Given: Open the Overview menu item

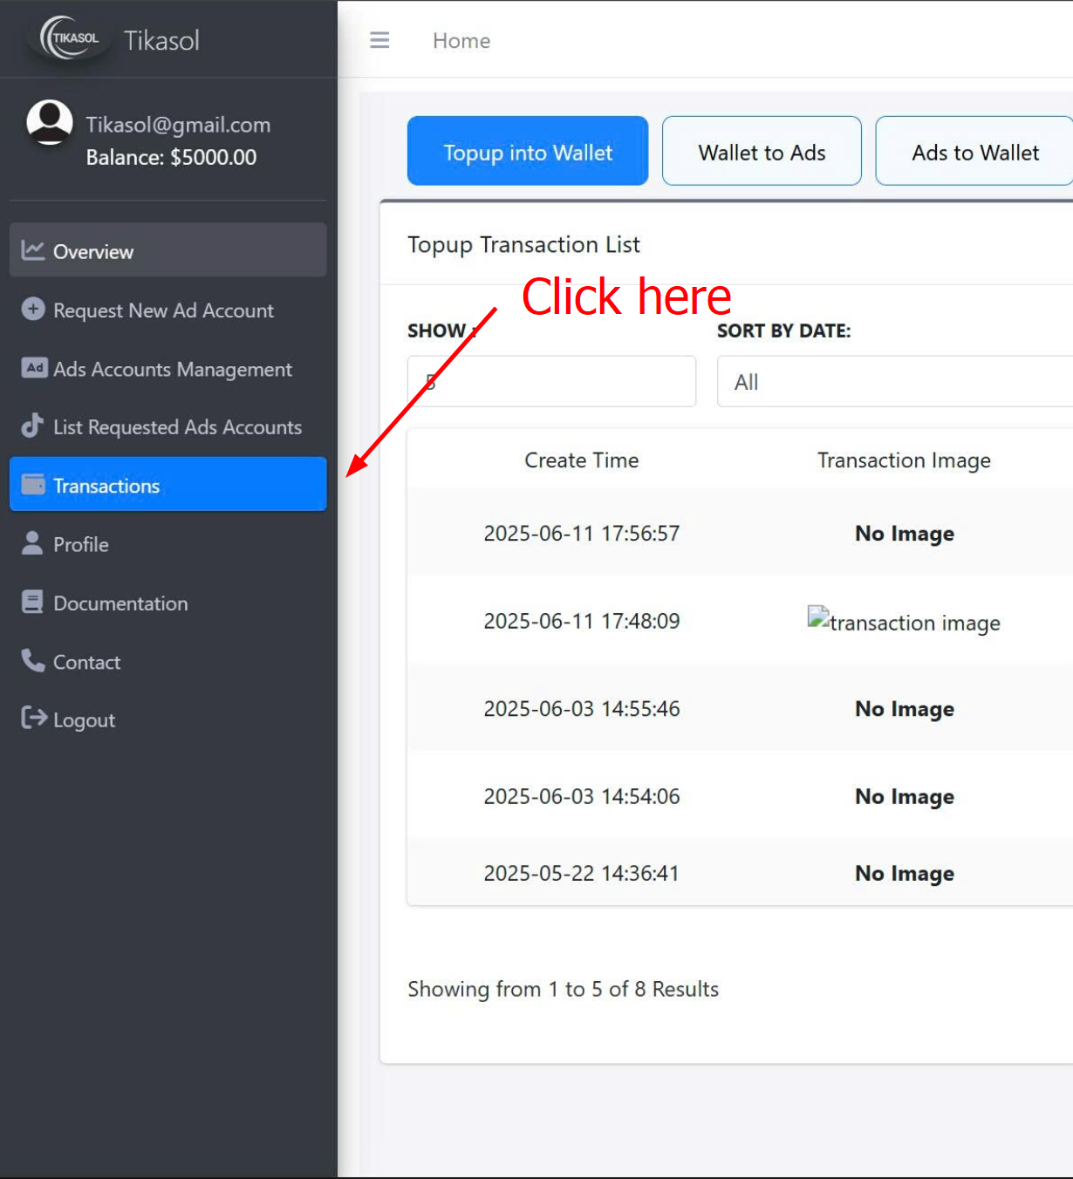Looking at the screenshot, I should coord(168,250).
